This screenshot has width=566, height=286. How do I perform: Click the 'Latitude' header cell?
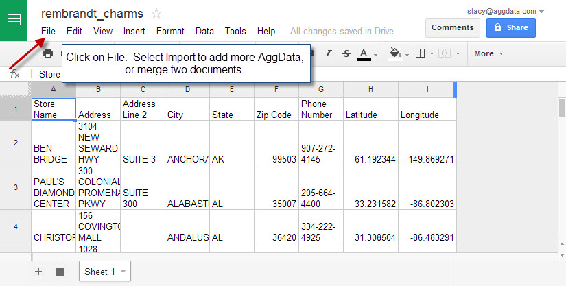[370, 109]
